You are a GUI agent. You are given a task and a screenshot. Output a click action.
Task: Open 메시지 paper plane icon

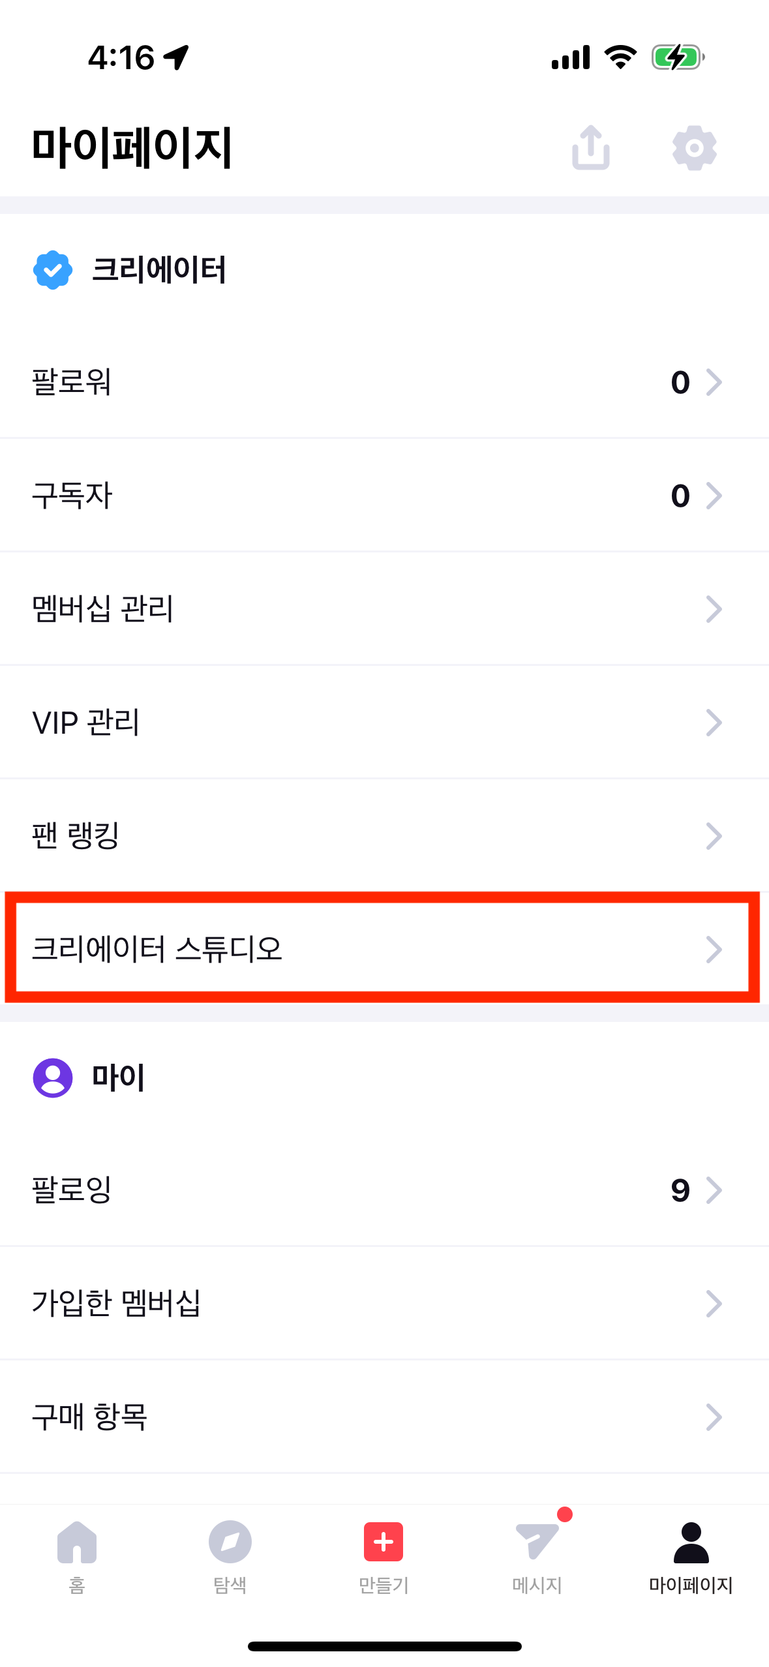coord(537,1541)
